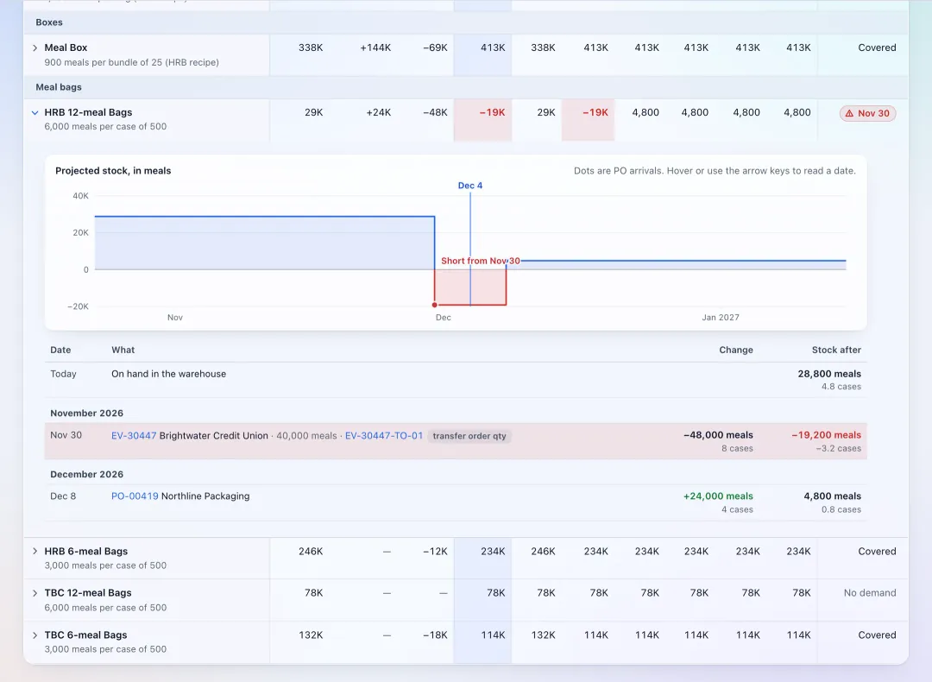Image resolution: width=932 pixels, height=682 pixels.
Task: Click the Stock after column header
Action: [x=836, y=350]
